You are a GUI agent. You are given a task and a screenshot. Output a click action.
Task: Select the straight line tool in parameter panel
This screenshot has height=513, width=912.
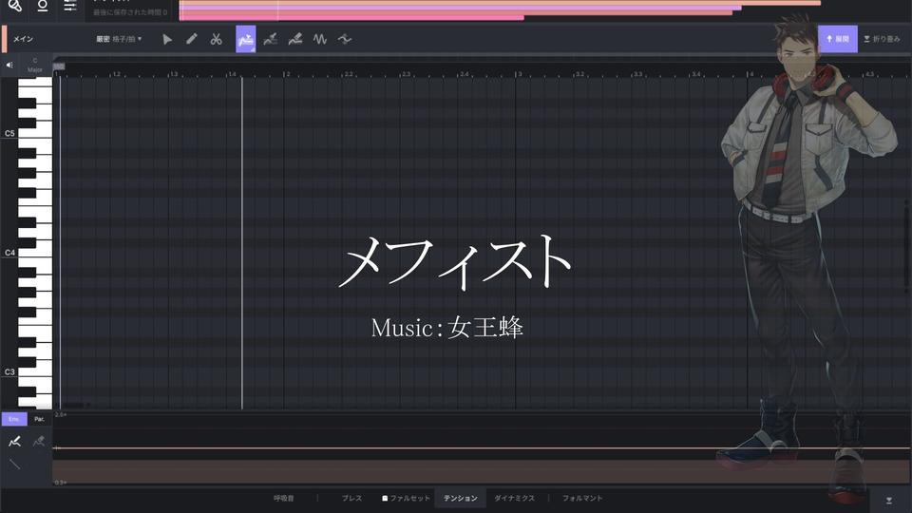click(x=14, y=465)
